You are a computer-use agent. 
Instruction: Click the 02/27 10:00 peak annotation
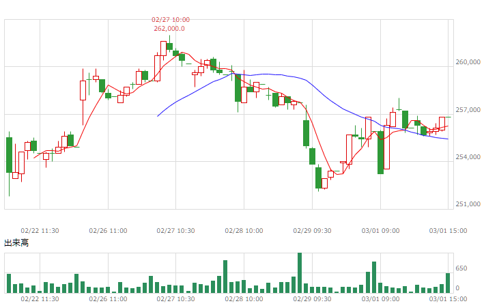click(171, 20)
